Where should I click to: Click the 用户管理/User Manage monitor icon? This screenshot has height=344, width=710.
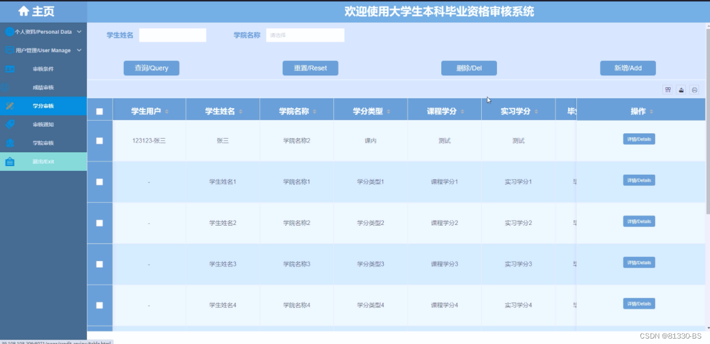coord(9,50)
